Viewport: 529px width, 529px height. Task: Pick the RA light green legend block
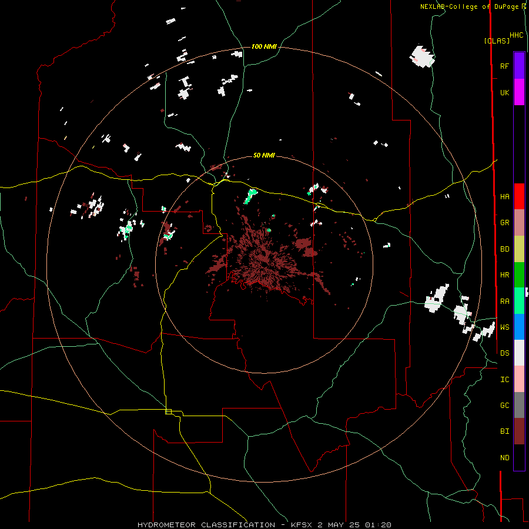pyautogui.click(x=519, y=301)
